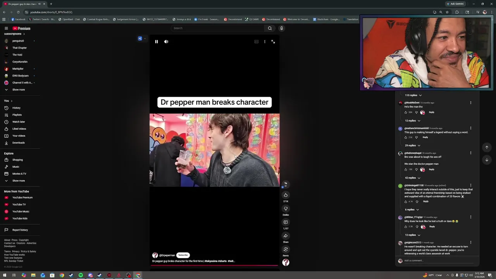The width and height of the screenshot is (496, 279).
Task: Like the @NoahNoDont comment
Action: [406, 112]
